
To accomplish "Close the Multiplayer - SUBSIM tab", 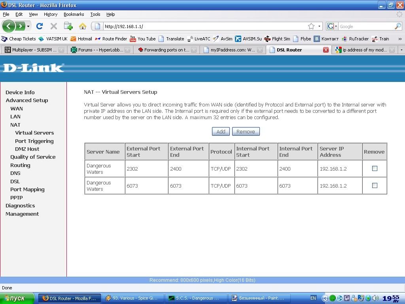I will 61,50.
